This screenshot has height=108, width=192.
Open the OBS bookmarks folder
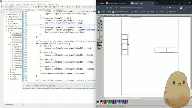point(143,12)
